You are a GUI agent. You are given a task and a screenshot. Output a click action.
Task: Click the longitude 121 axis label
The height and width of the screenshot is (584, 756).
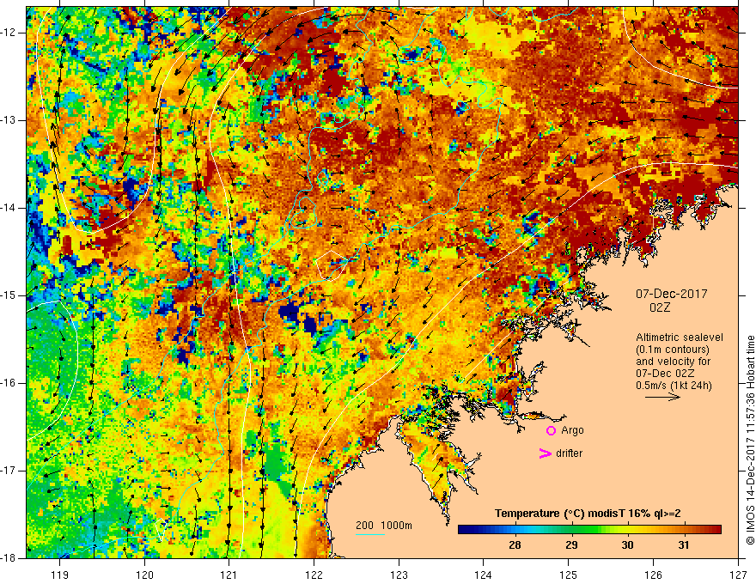pyautogui.click(x=229, y=575)
